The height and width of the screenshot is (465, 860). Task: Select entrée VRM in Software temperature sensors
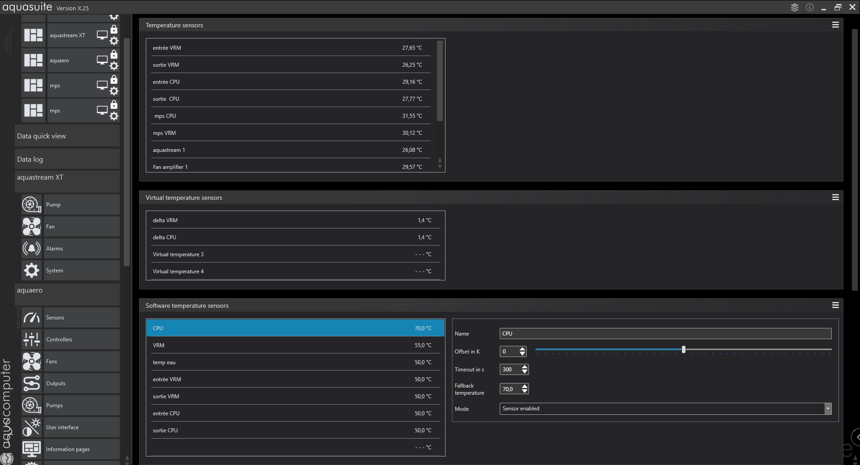tap(295, 379)
